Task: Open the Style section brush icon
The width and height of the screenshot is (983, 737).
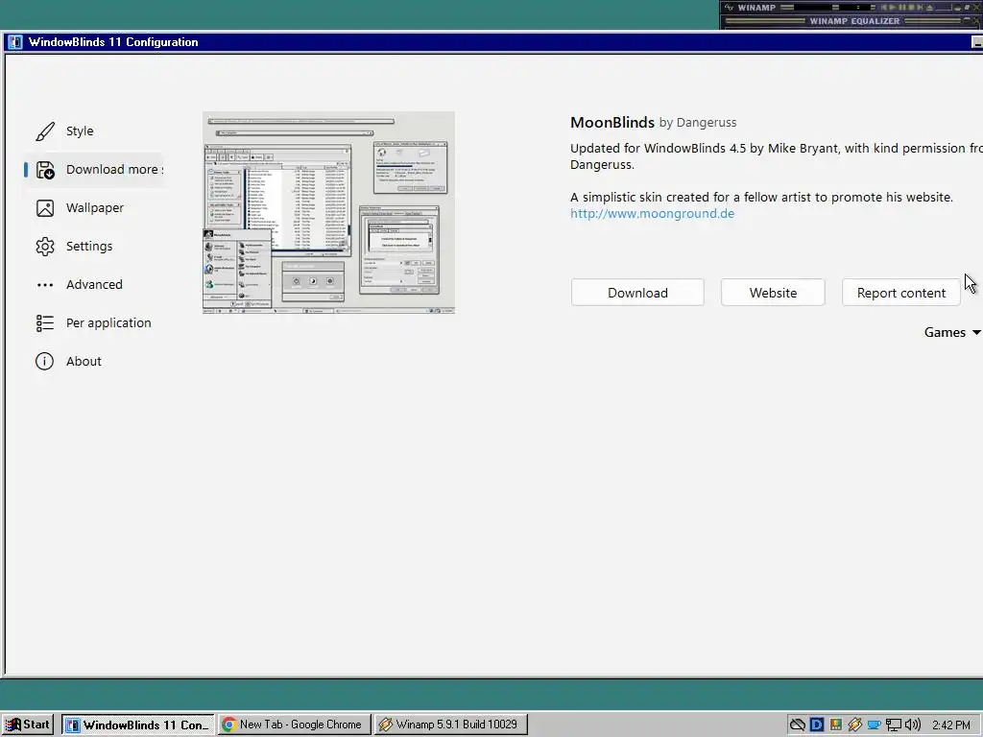Action: [x=45, y=131]
